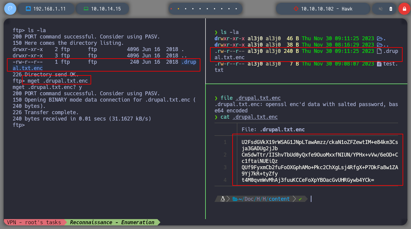Image resolution: width=411 pixels, height=229 pixels.
Task: Click the red target crosshair icon
Action: click(x=296, y=9)
